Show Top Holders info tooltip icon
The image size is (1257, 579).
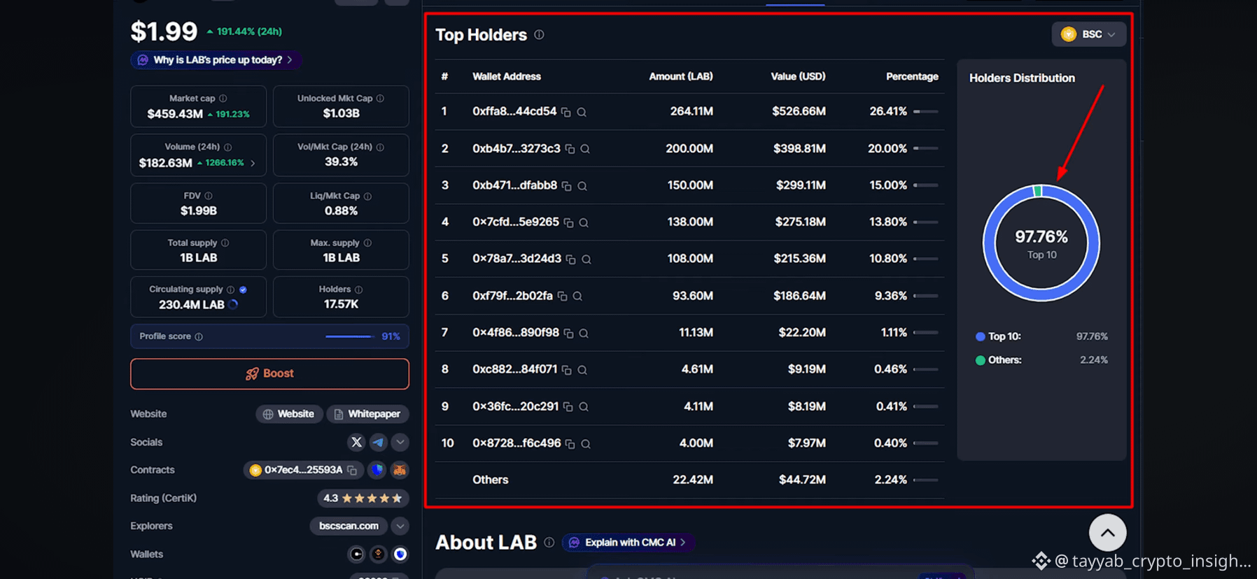[x=539, y=34]
